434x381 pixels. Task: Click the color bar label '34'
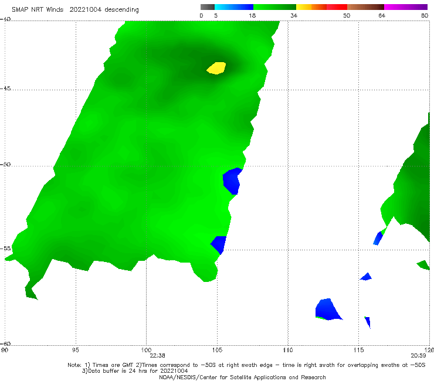tap(294, 15)
